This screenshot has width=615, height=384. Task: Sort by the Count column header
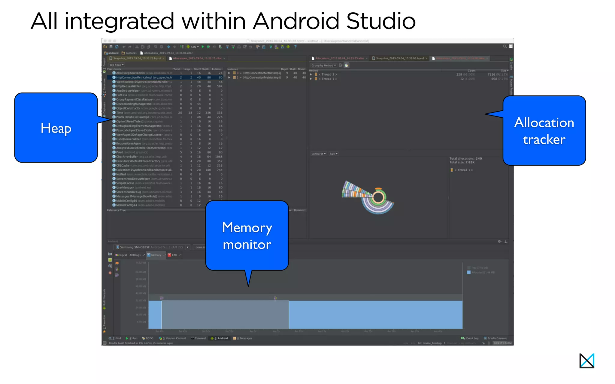coord(471,71)
